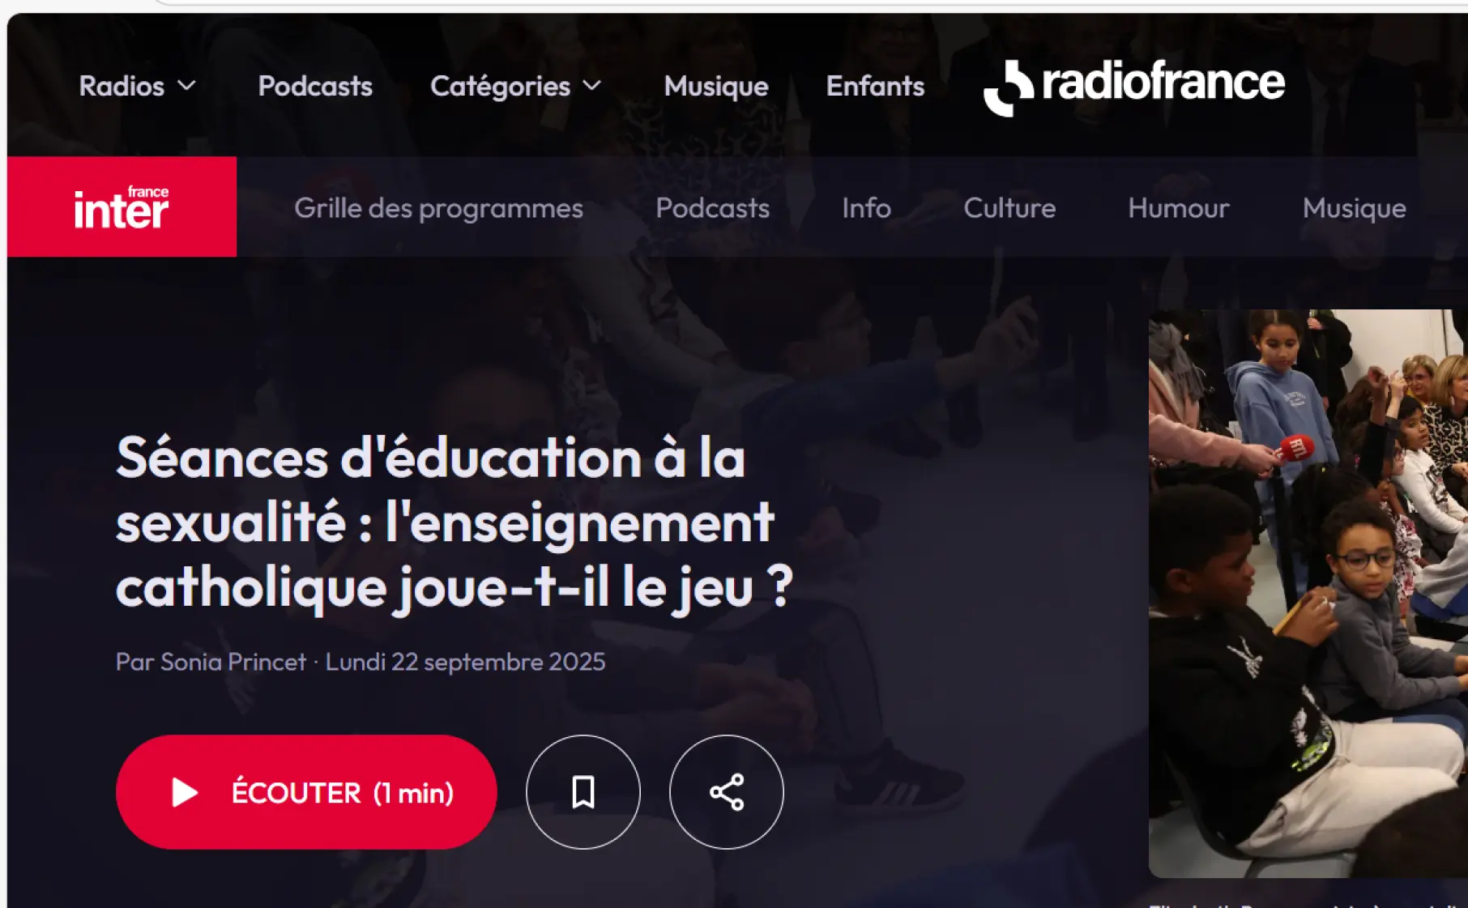Screen dimensions: 1468x908
Task: Click the children audience photo thumbnail
Action: (1308, 593)
